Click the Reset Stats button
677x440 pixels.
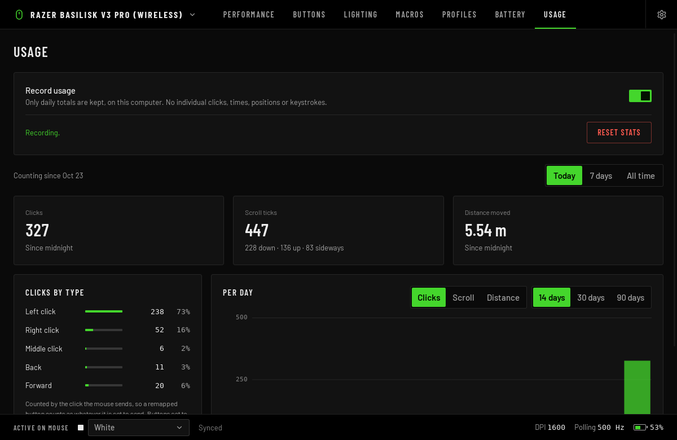tap(619, 133)
